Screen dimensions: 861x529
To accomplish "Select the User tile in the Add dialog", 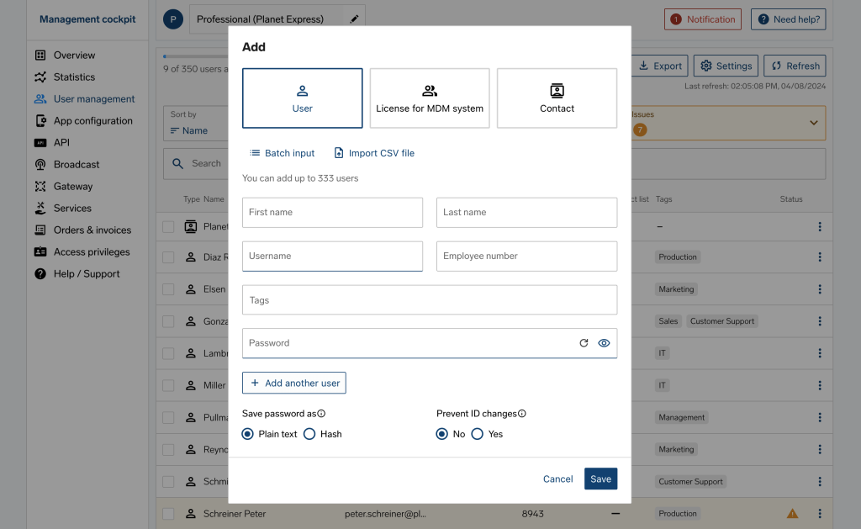I will tap(302, 98).
